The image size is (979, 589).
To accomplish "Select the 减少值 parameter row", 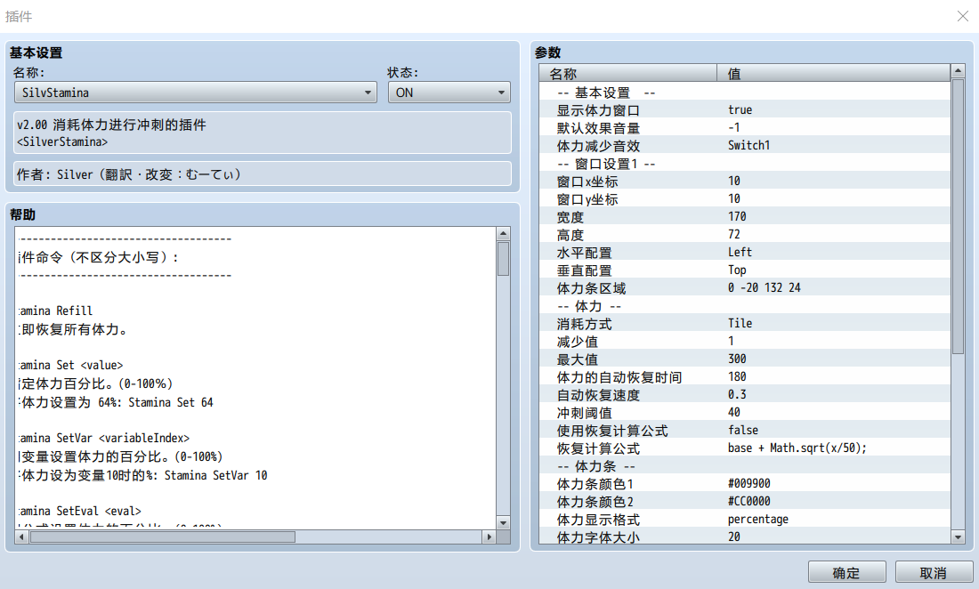I will pyautogui.click(x=745, y=342).
